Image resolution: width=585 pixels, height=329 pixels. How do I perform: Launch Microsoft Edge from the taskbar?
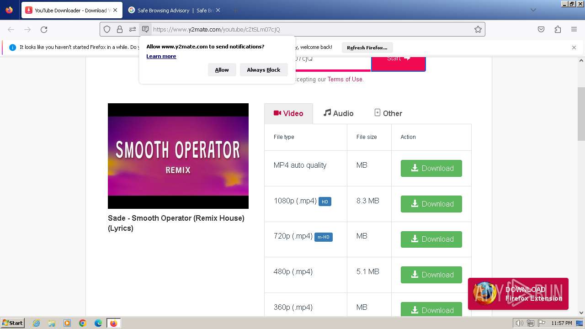[x=98, y=323]
